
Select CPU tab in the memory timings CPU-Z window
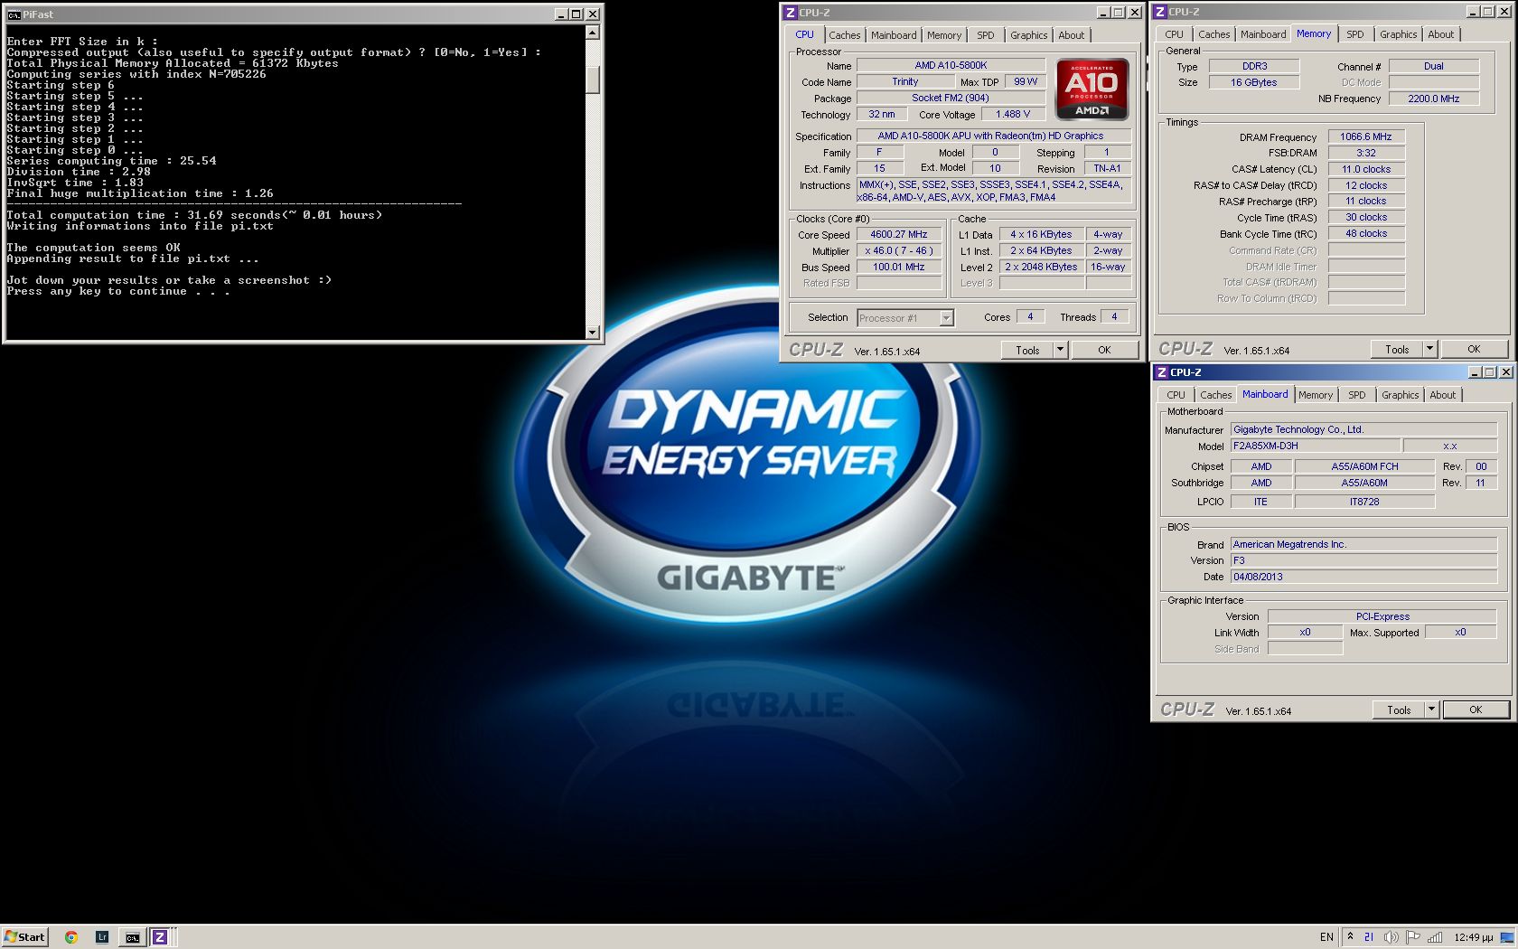[x=1174, y=34]
